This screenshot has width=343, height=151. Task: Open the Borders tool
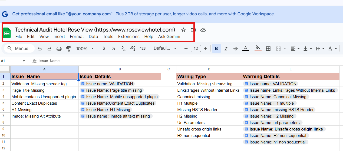coord(268,49)
